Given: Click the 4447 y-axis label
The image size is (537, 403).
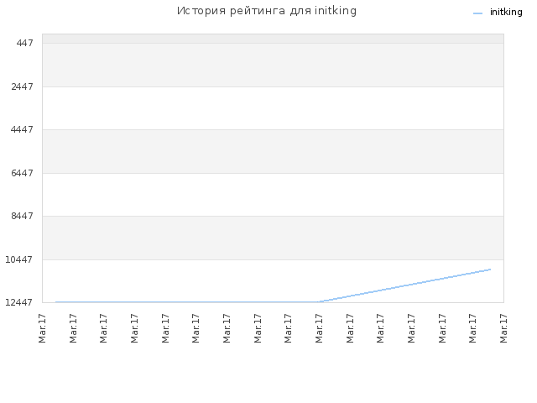Looking at the screenshot, I should click(x=23, y=129).
